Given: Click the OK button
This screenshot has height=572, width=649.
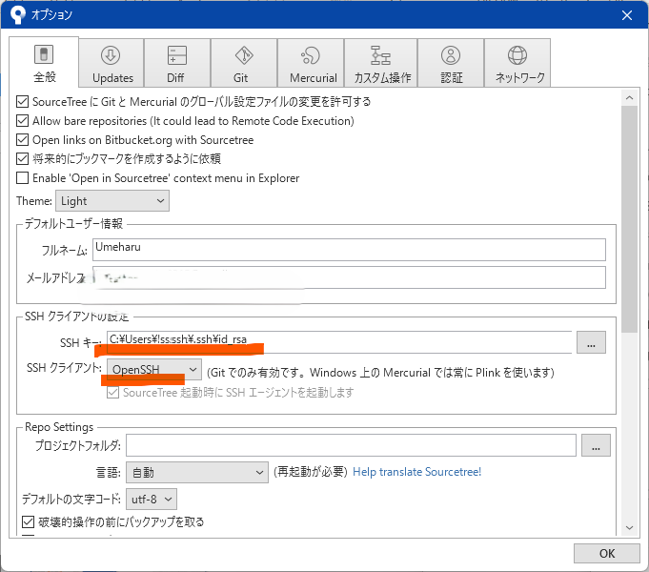Looking at the screenshot, I should 607,553.
